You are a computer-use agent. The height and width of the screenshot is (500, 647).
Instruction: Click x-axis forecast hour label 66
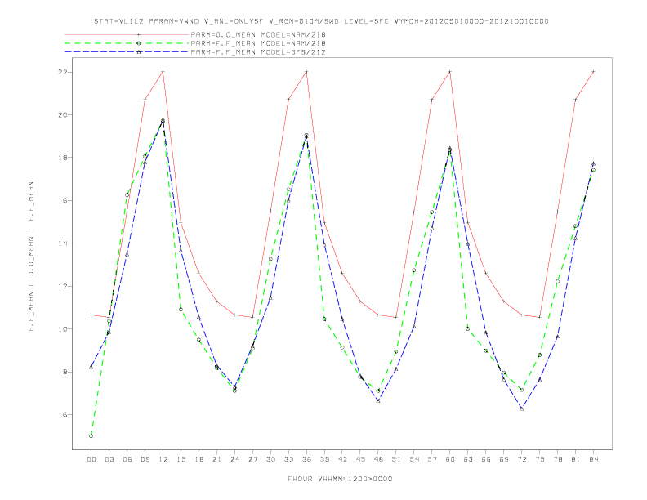[x=486, y=459]
